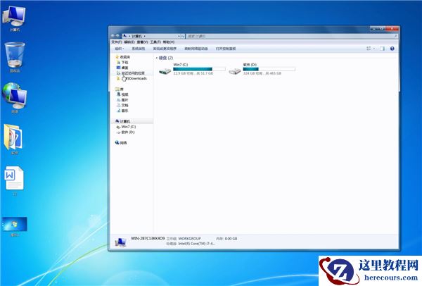Click the 8.00 GB memory value
Viewport: 422px width, 286px height.
click(x=231, y=239)
